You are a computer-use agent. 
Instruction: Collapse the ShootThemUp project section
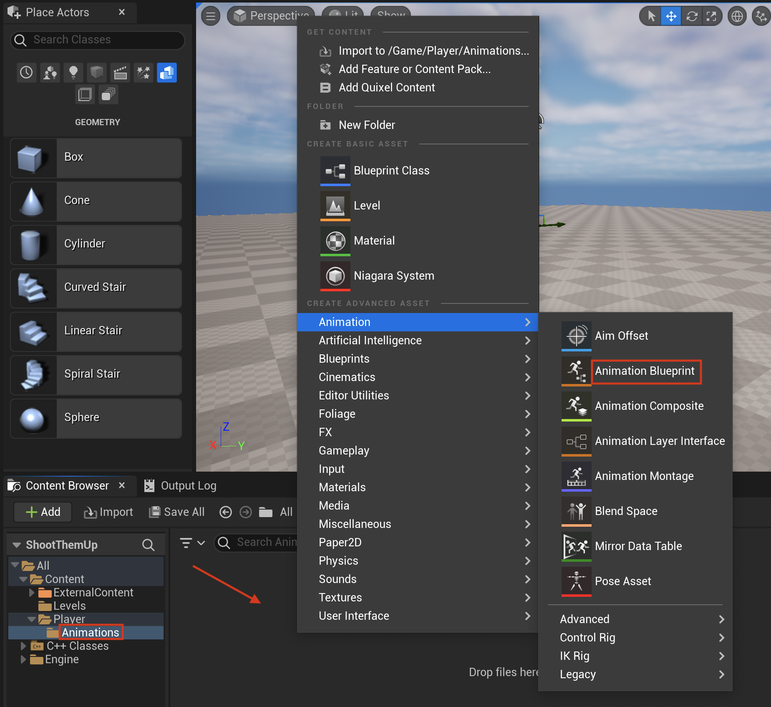pos(17,545)
